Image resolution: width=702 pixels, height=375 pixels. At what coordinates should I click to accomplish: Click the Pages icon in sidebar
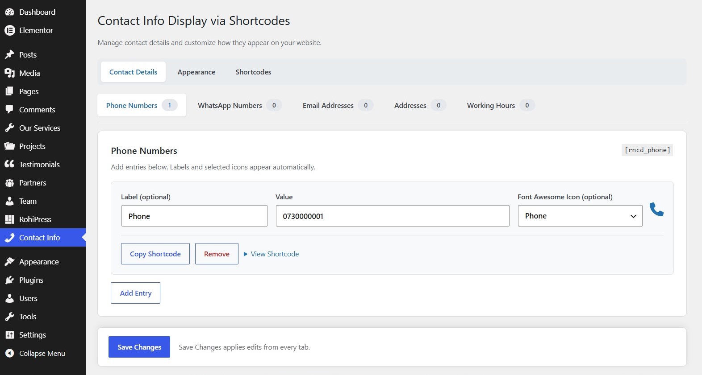9,91
